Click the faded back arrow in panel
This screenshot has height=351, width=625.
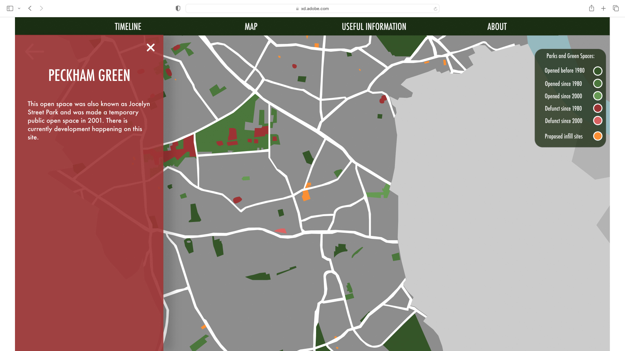35,51
